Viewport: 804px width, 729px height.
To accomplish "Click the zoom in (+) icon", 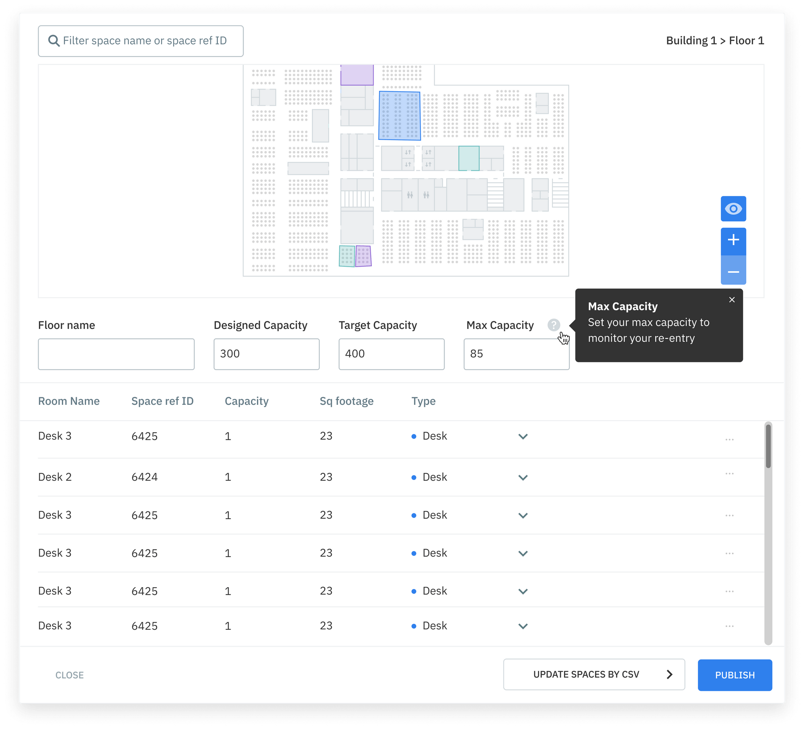I will [x=733, y=239].
